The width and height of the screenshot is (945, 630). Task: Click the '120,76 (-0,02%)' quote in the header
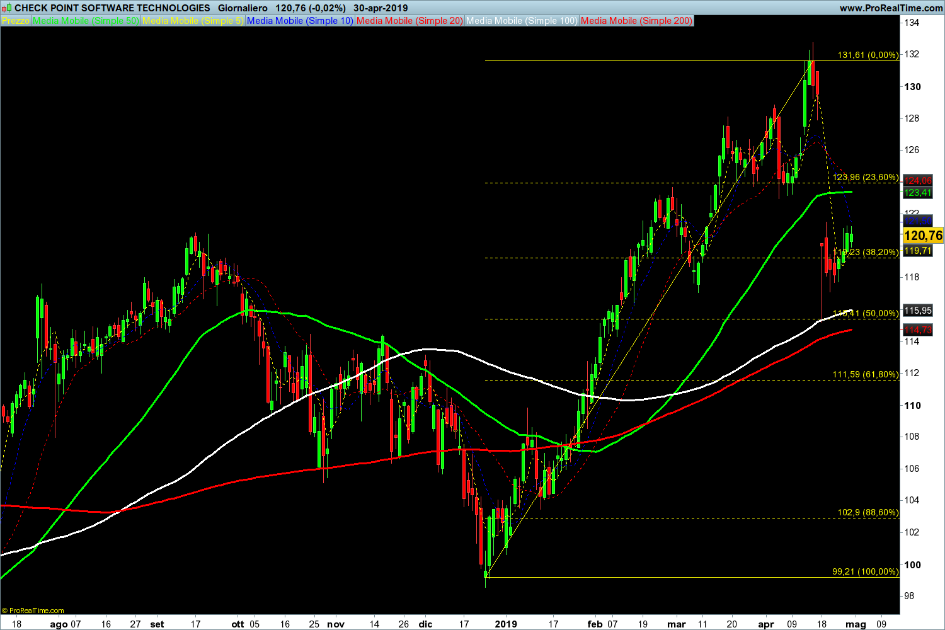(311, 8)
